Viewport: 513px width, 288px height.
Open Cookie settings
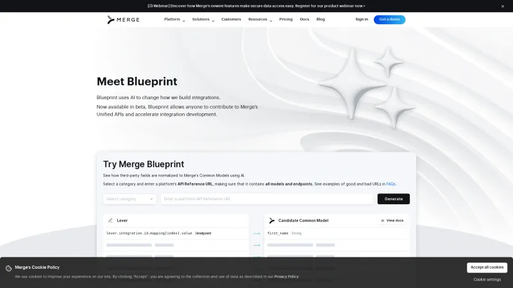487,280
